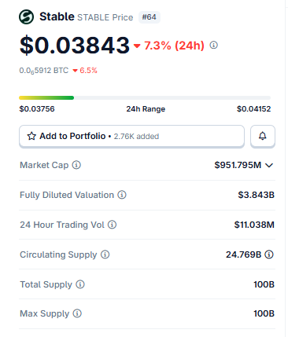Click the 24h Range label
Screen dimensions: 288x337
click(x=146, y=109)
